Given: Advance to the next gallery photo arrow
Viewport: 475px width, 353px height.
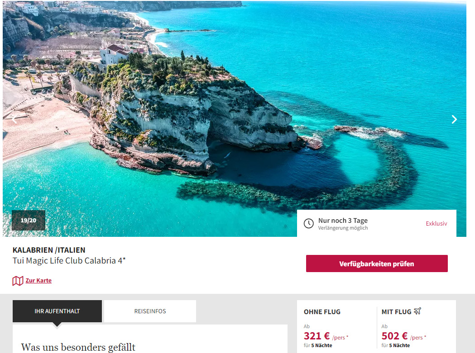Looking at the screenshot, I should pos(454,119).
